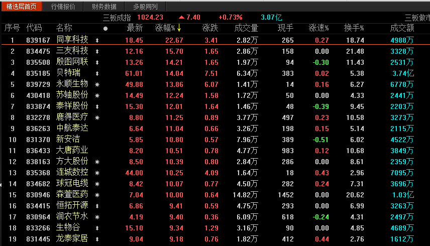Sort the list by 最新 column
The width and height of the screenshot is (430, 246).
pos(135,28)
